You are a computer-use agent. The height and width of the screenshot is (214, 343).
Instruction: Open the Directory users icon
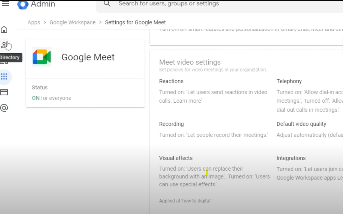point(4,45)
